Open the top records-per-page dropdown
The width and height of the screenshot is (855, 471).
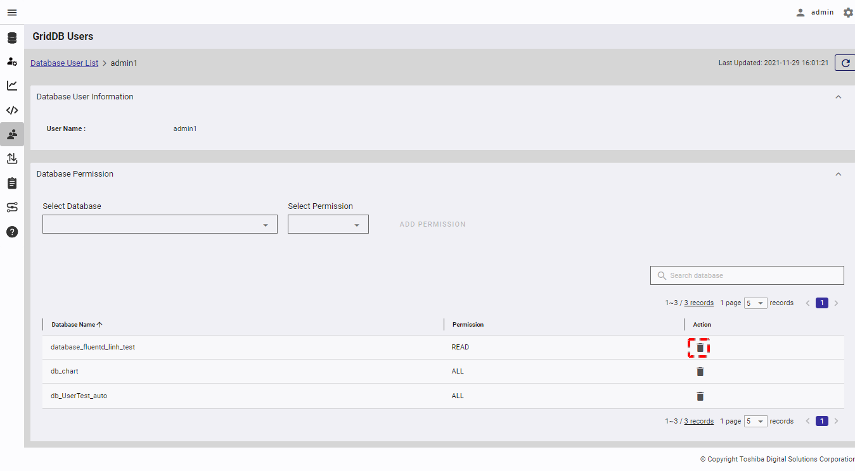[x=755, y=303]
